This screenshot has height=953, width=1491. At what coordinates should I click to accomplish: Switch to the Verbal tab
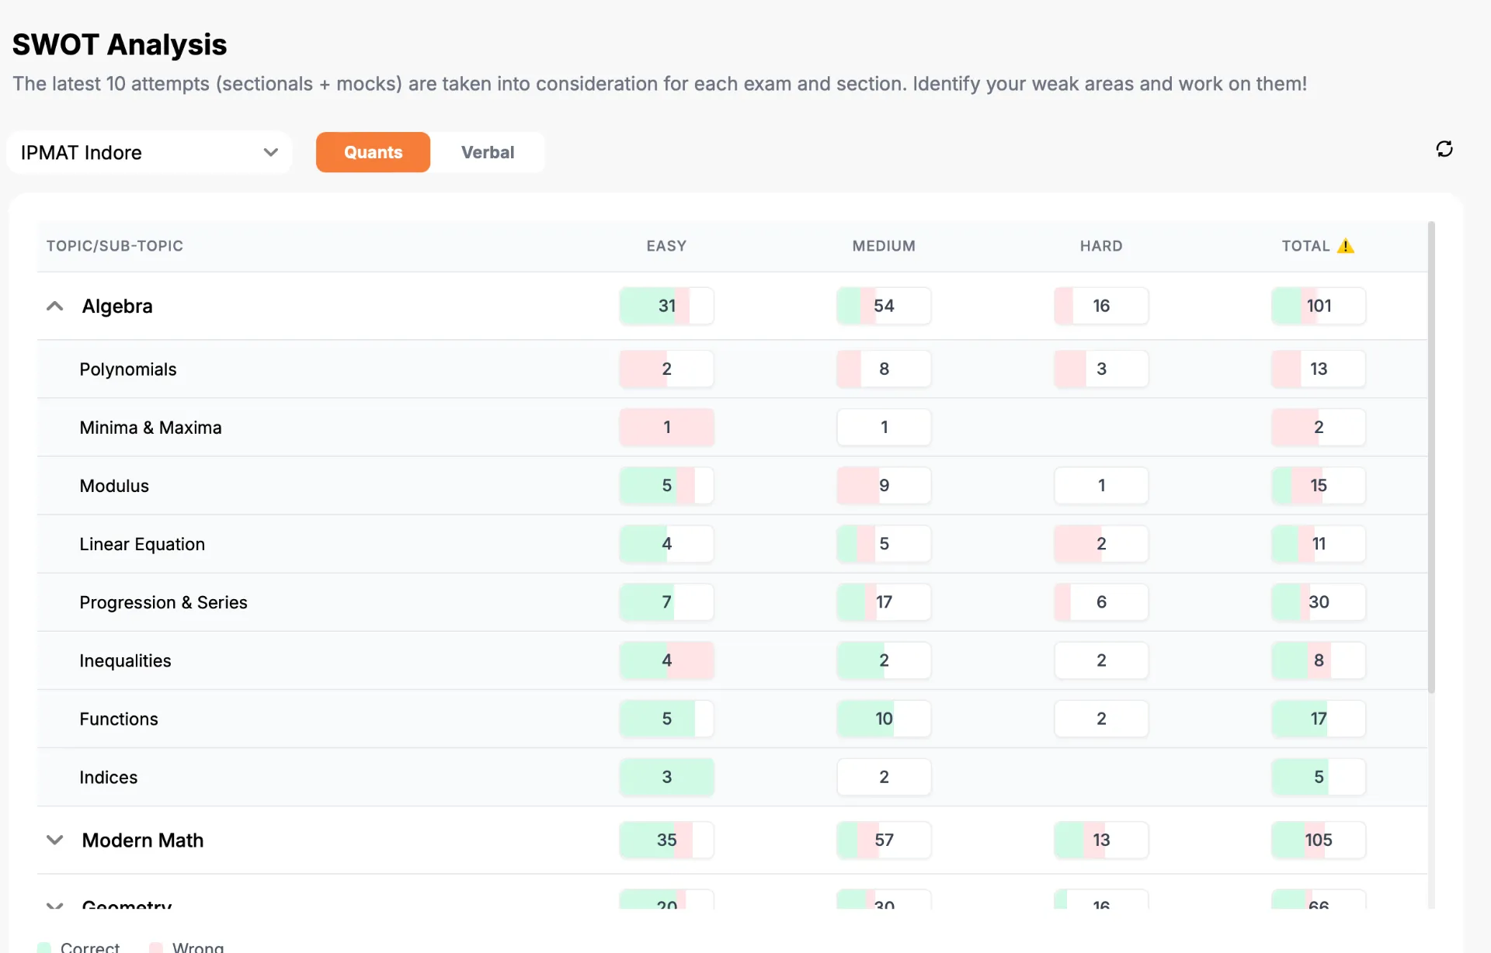(488, 152)
